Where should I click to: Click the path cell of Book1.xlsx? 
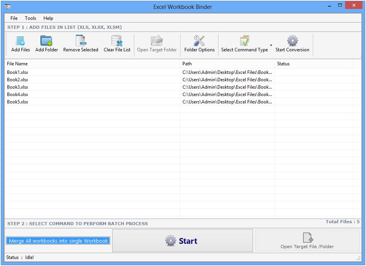point(227,72)
